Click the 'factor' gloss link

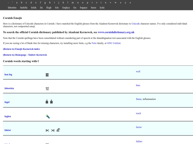click(x=139, y=127)
